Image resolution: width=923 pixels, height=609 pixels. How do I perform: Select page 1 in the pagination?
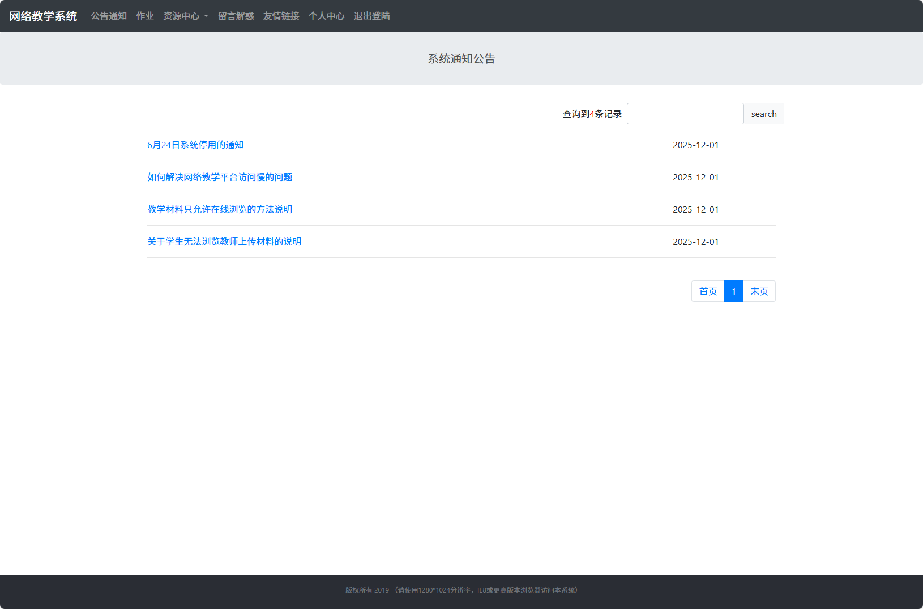click(733, 291)
